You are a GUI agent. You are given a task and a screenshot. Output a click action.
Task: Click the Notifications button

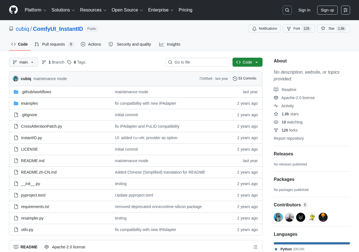(264, 29)
